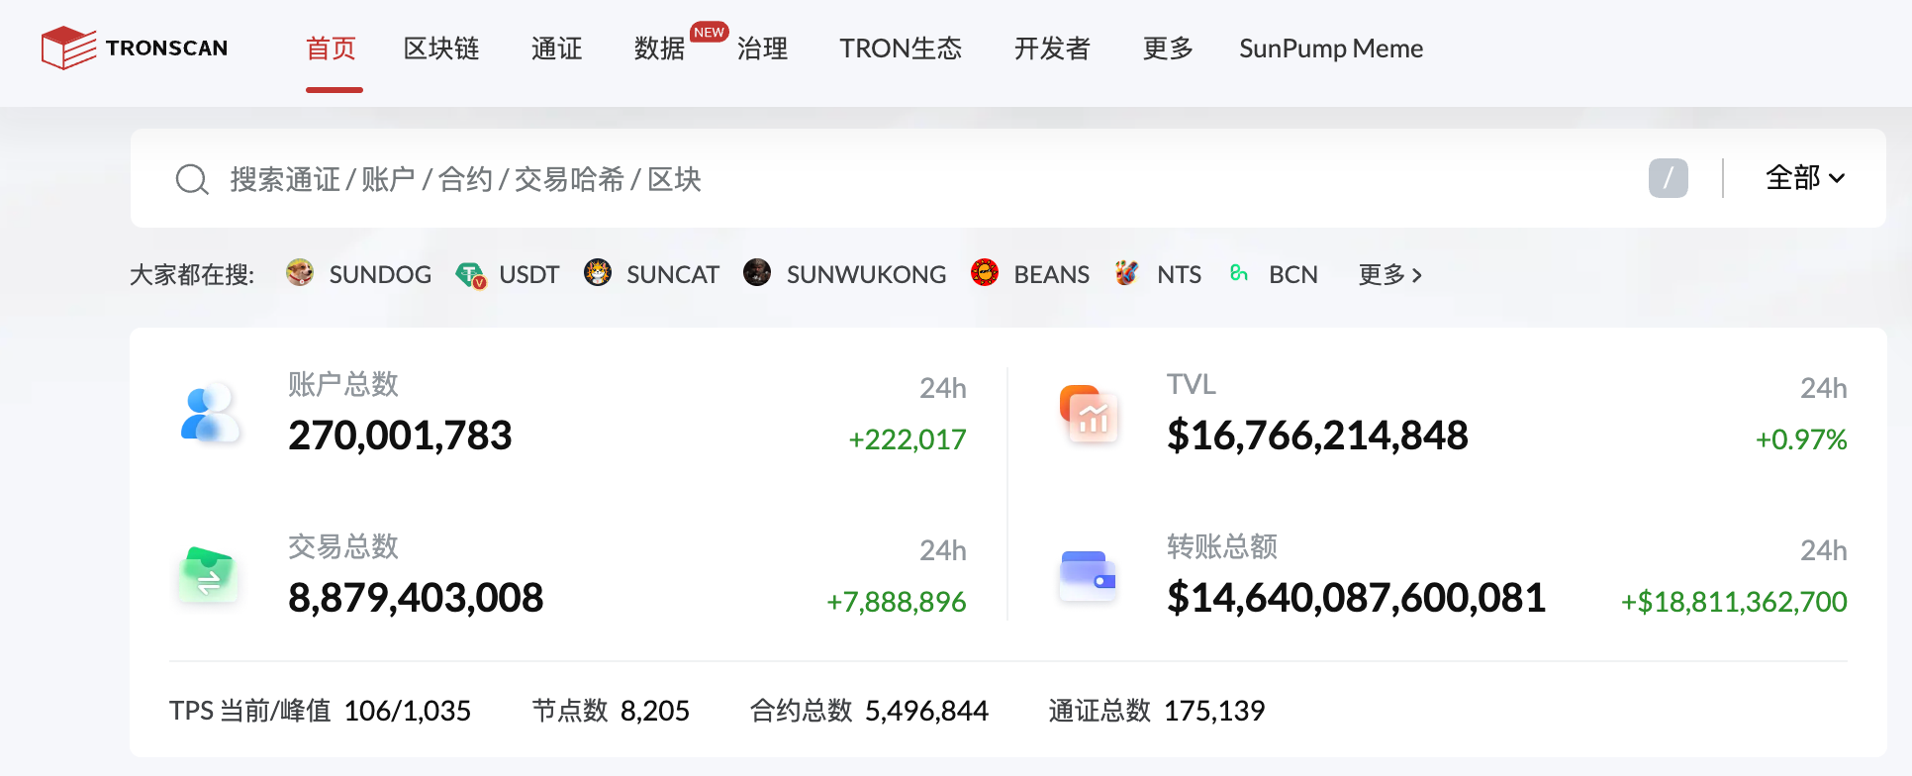
Task: Search for NTS token
Action: [x=1179, y=274]
